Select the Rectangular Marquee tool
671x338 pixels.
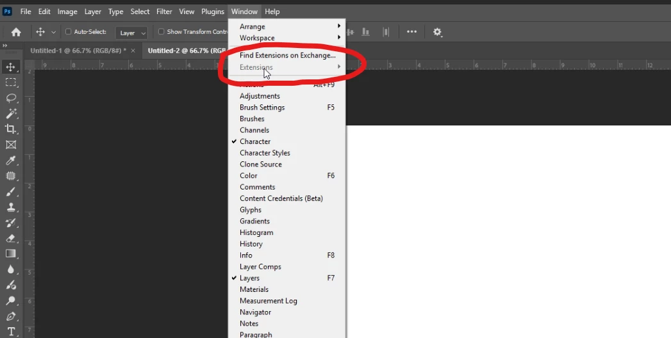click(11, 83)
